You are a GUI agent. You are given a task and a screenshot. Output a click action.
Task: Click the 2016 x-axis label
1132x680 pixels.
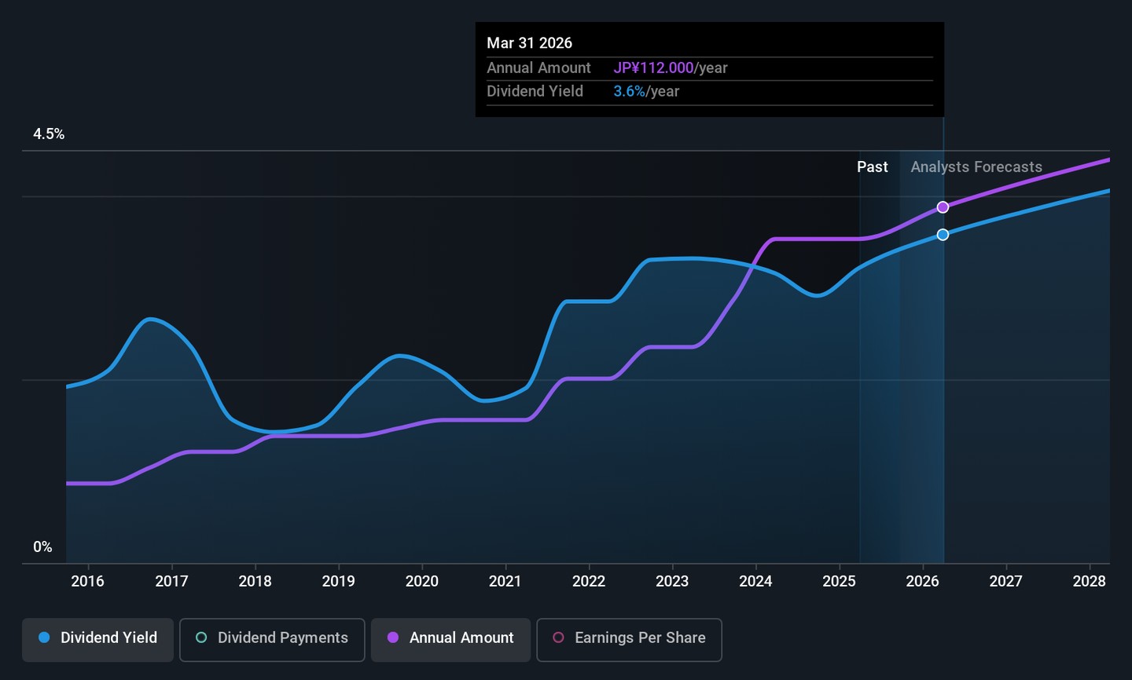(88, 581)
